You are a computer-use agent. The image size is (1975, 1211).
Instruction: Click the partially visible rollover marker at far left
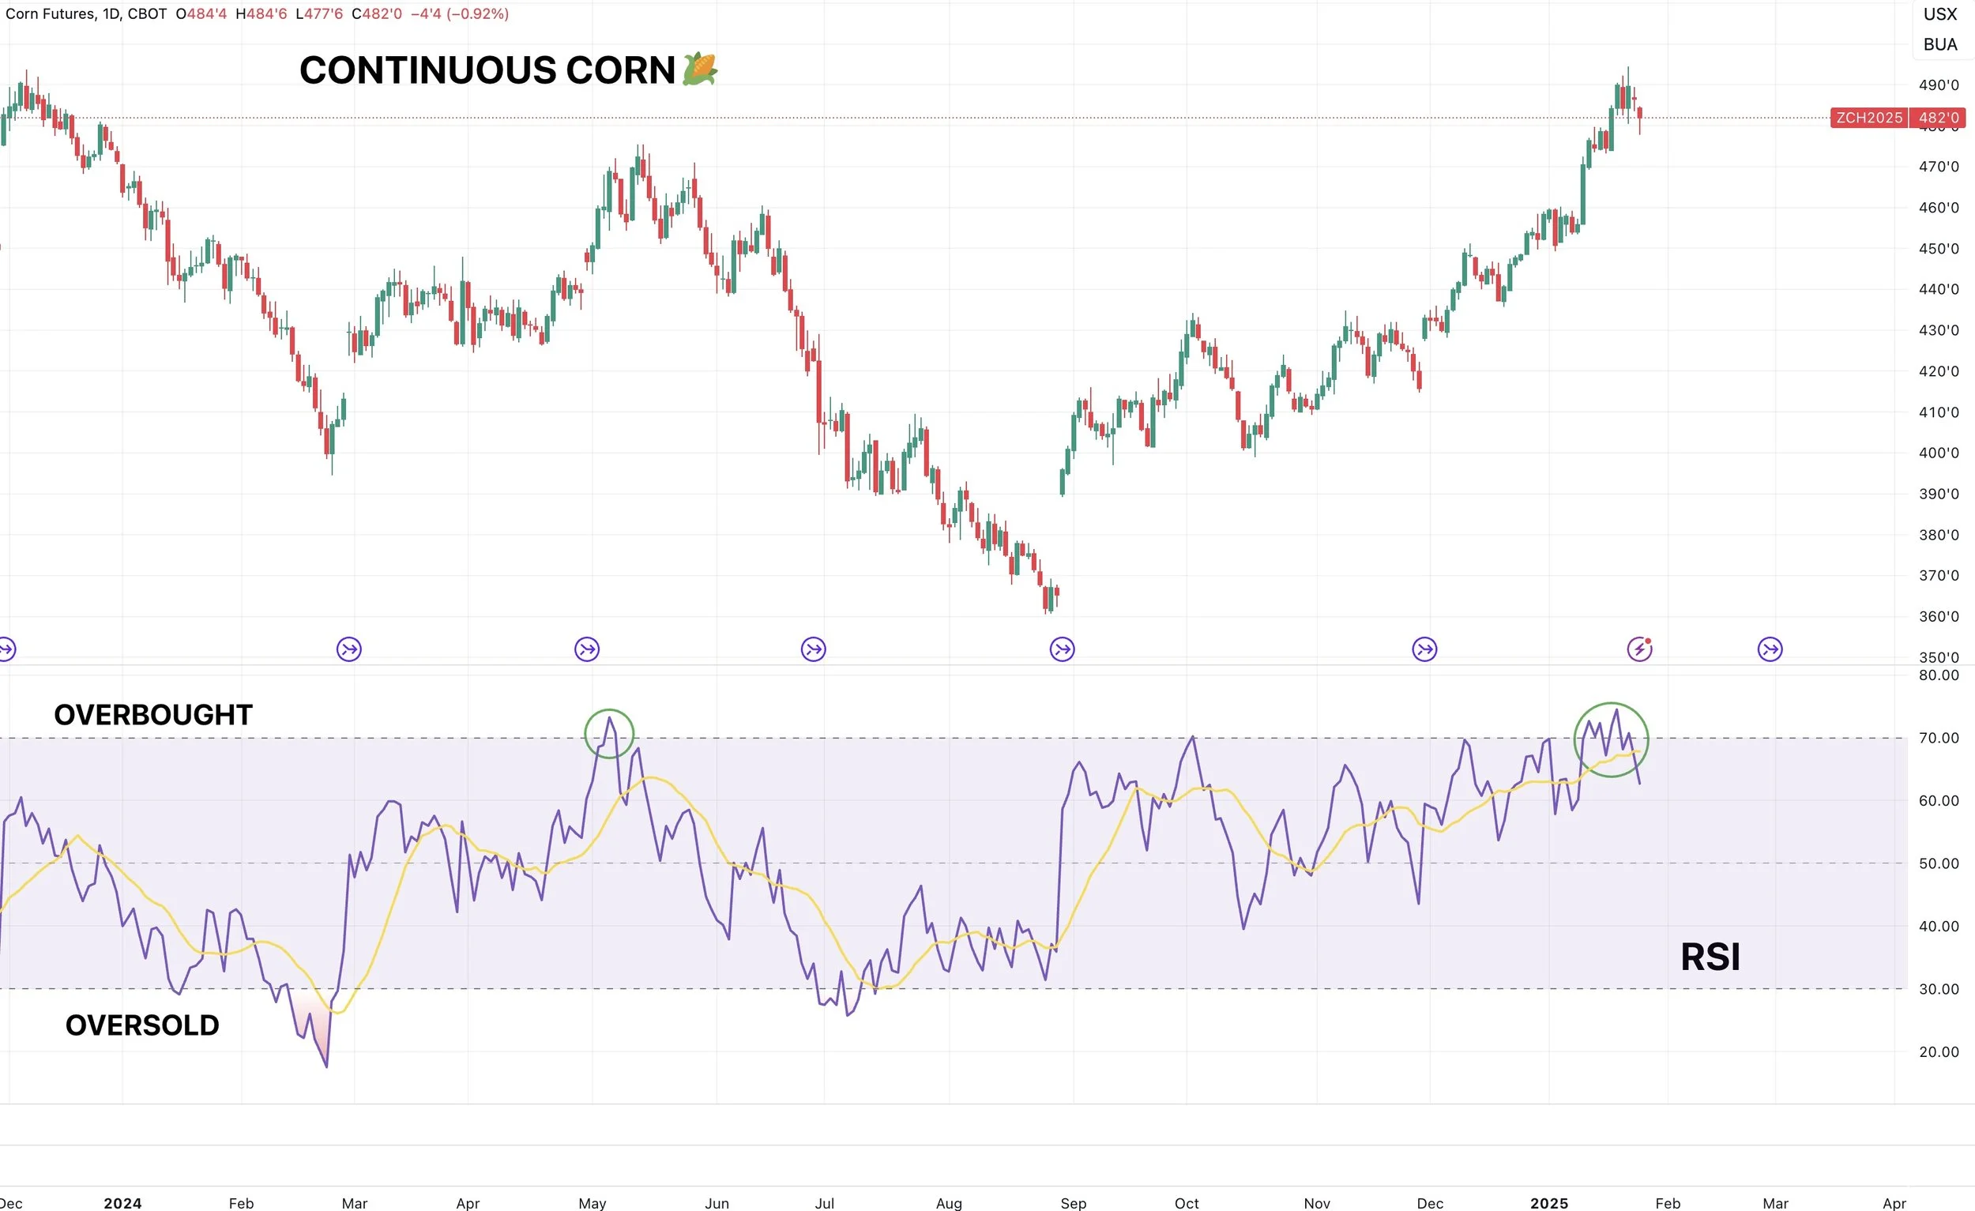point(6,649)
